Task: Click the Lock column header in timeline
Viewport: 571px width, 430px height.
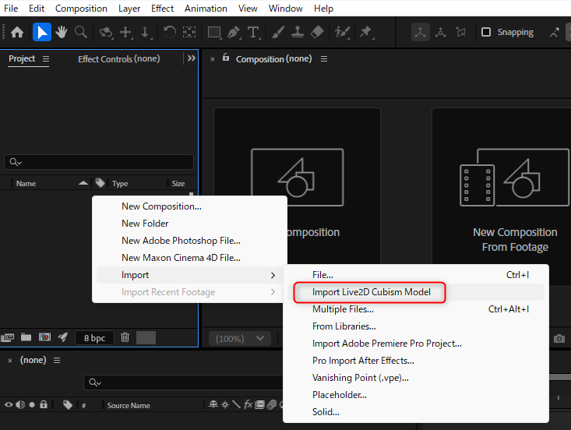Action: tap(44, 404)
